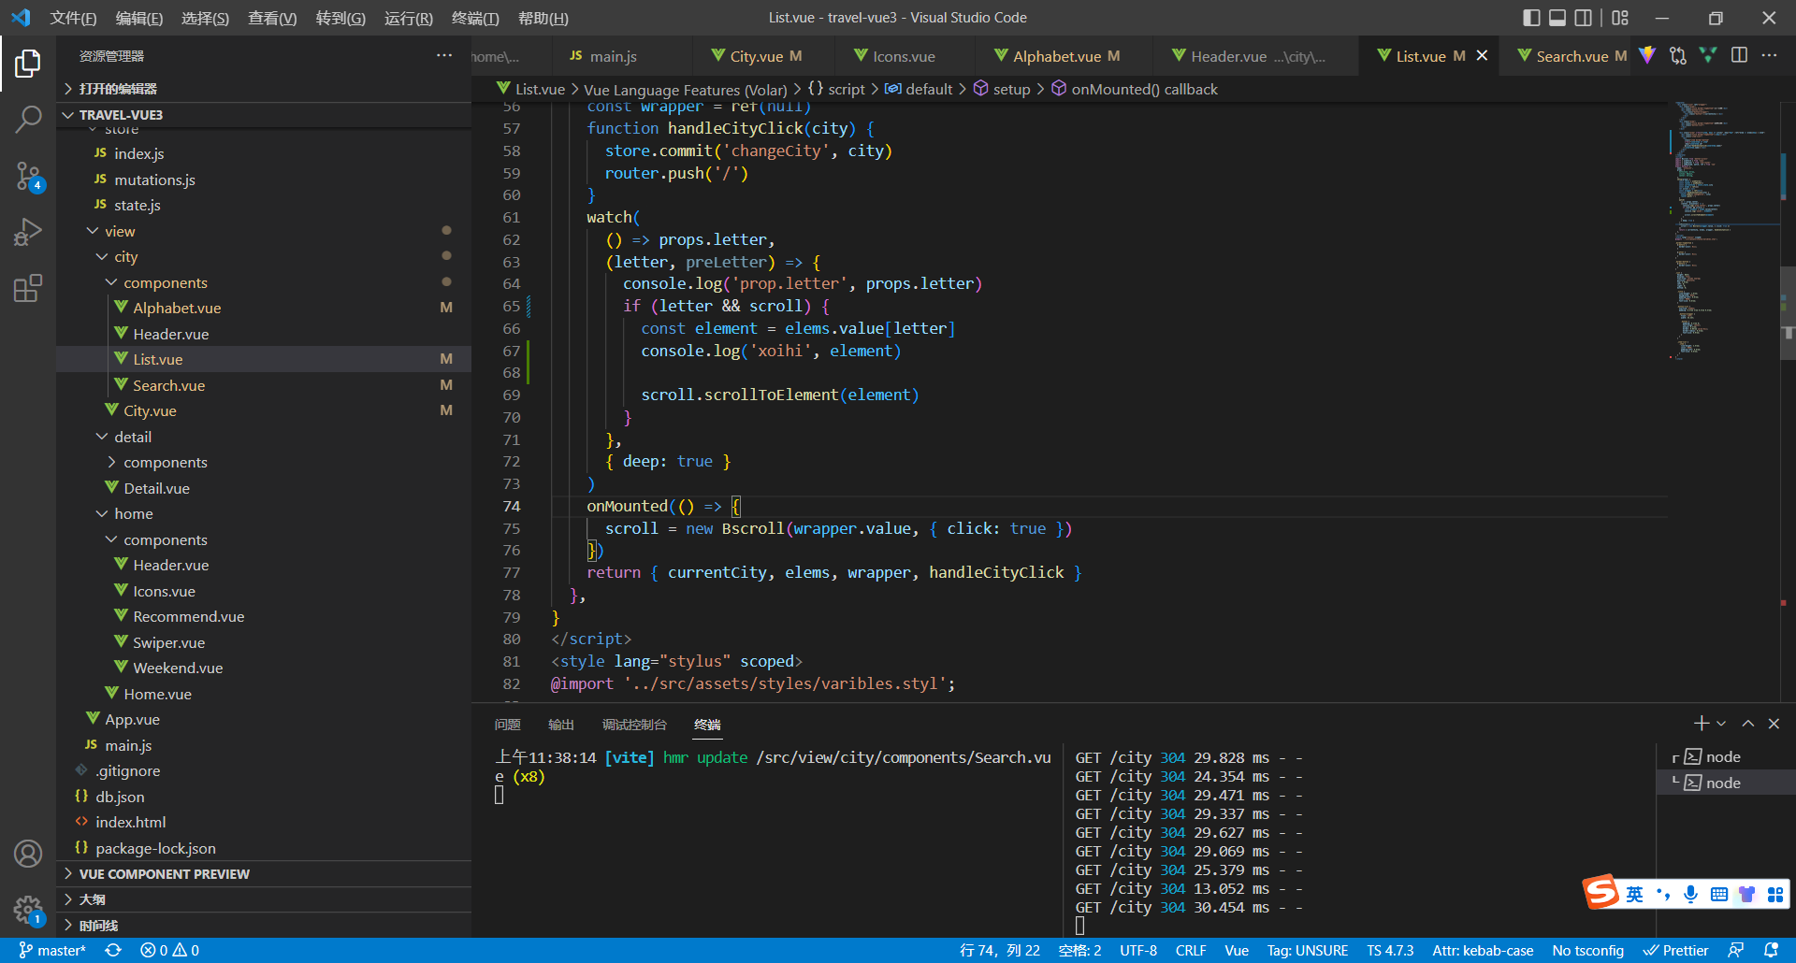This screenshot has width=1796, height=963.
Task: Open the 文件(F) menu
Action: (73, 18)
